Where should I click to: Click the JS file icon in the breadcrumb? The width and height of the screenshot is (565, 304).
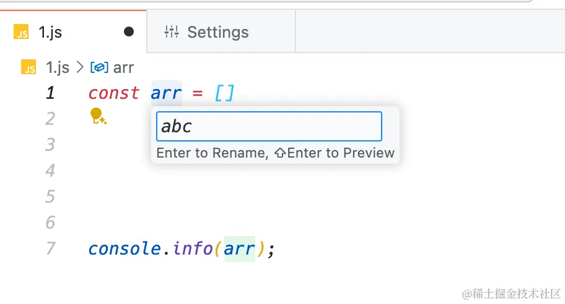(29, 67)
